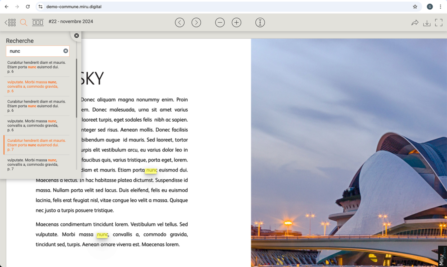This screenshot has height=267, width=447.
Task: Open the 'Curabitur hendrerit' result on p. 7
Action: (37, 145)
